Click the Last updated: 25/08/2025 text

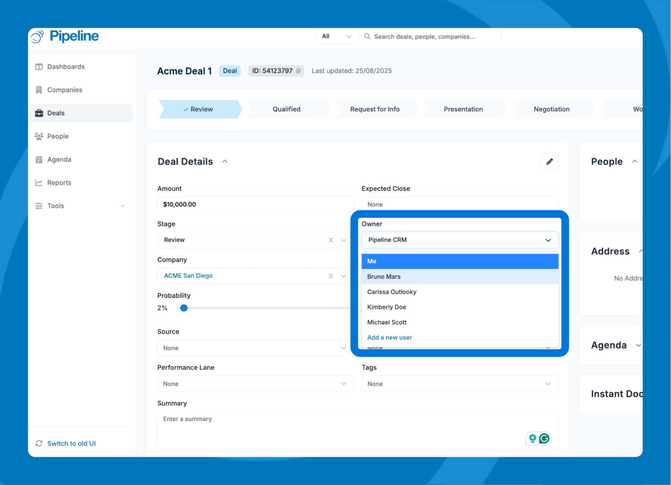coord(352,71)
